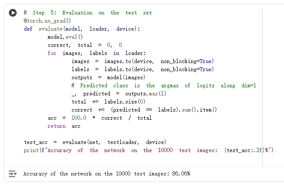Viewport: 284px width, 187px height.
Task: Click the @torch.no_grad() decorator
Action: tap(47, 21)
